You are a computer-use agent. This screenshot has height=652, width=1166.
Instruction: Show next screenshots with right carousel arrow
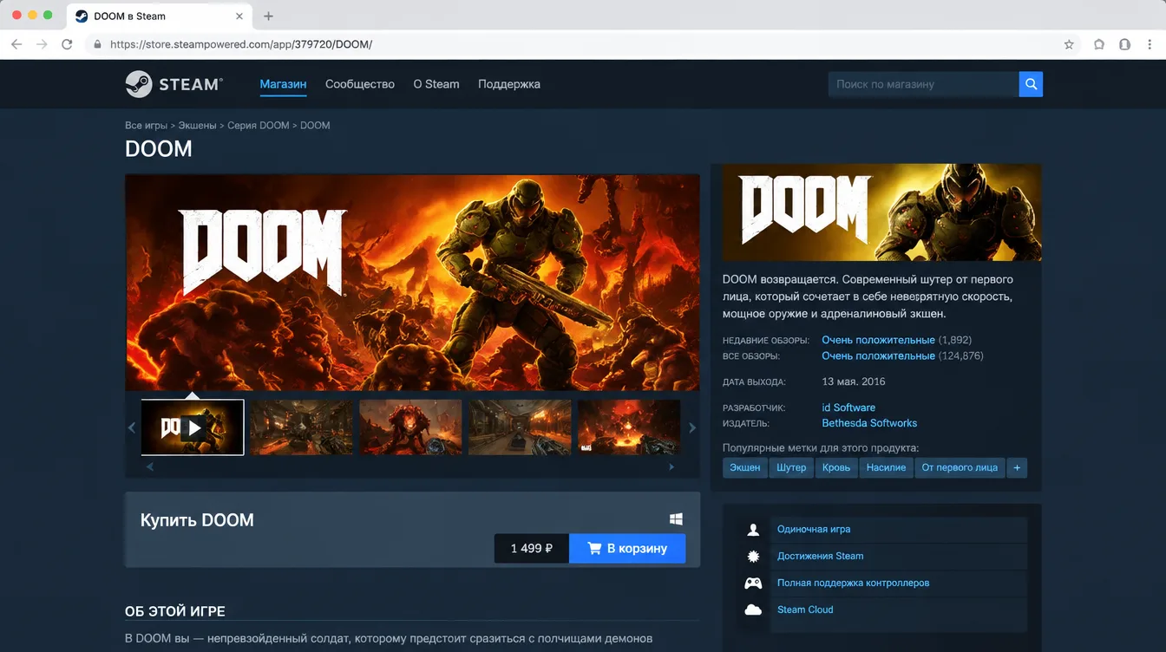coord(691,427)
